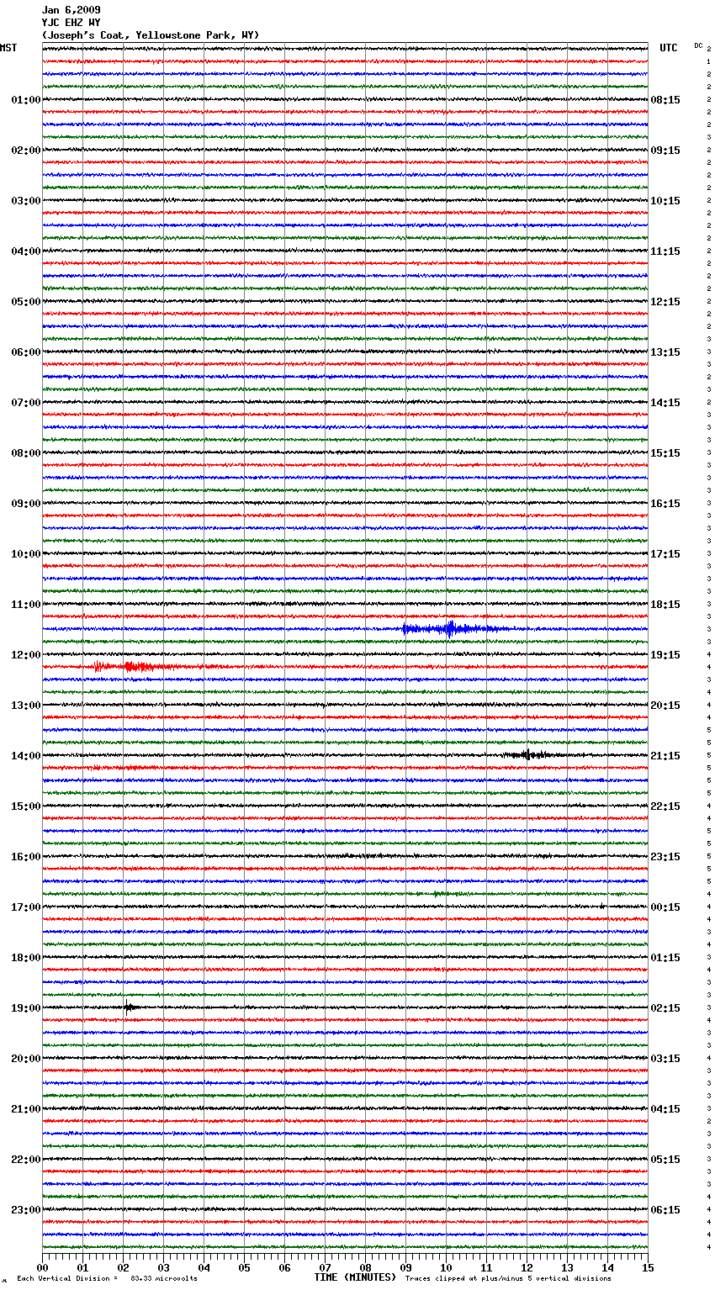Click the '22:15' UTC time label

coord(665,806)
